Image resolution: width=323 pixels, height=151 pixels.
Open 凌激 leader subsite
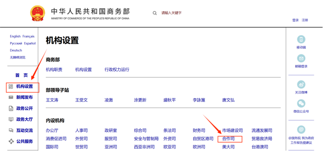click(x=109, y=100)
